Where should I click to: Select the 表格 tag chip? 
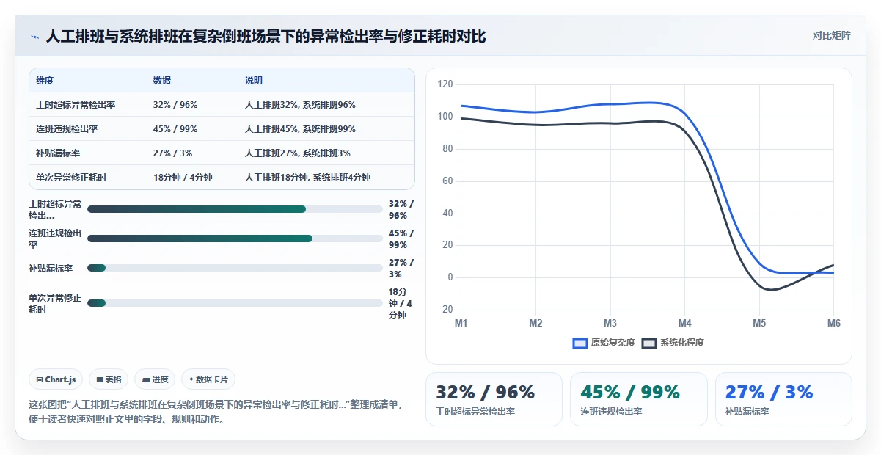coord(109,379)
